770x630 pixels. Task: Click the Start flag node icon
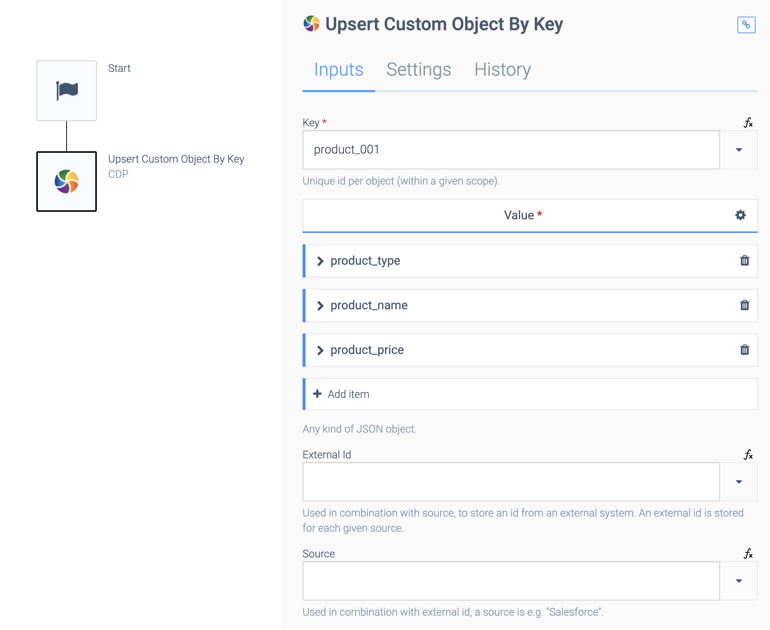pyautogui.click(x=67, y=90)
